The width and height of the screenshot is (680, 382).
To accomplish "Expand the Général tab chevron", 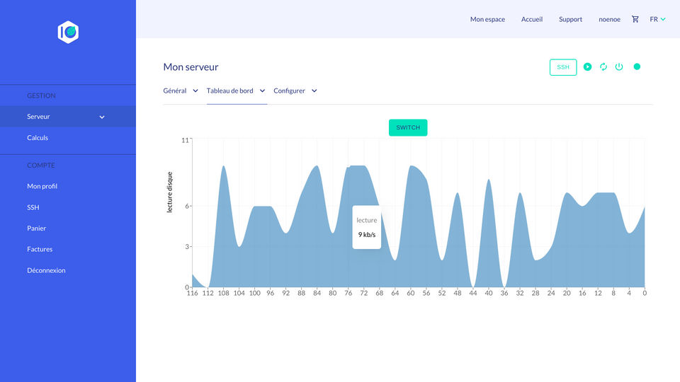I will pos(195,91).
